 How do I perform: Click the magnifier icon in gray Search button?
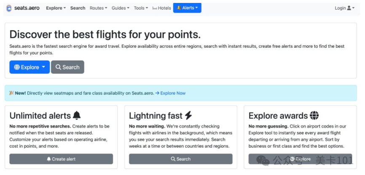point(59,67)
